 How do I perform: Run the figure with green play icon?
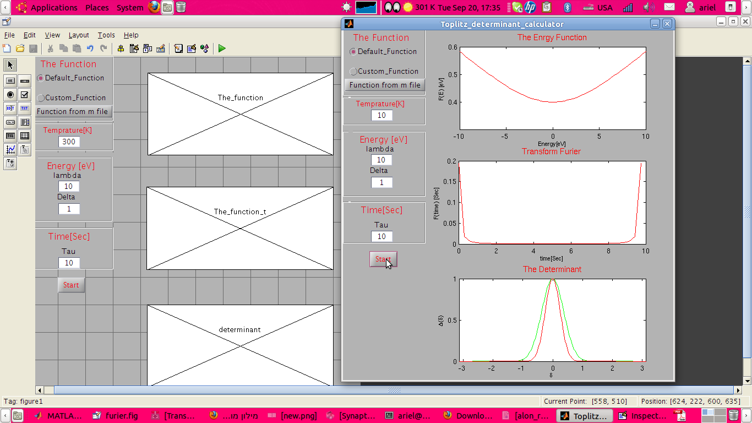click(x=222, y=48)
